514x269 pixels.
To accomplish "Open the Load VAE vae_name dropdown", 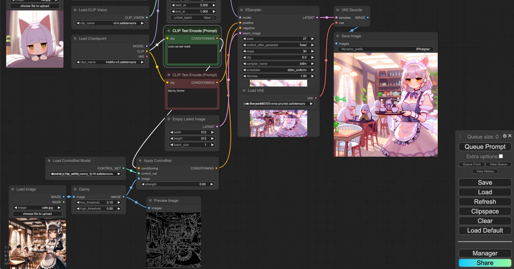I will pos(278,104).
